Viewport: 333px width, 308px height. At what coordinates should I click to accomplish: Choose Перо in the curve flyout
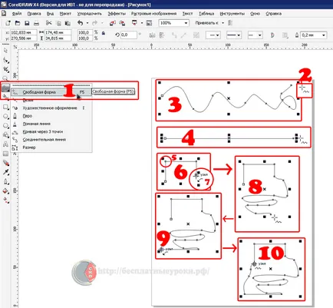click(x=51, y=116)
